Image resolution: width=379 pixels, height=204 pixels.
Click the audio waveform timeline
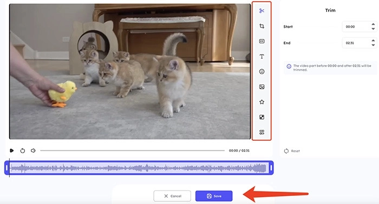pyautogui.click(x=139, y=168)
